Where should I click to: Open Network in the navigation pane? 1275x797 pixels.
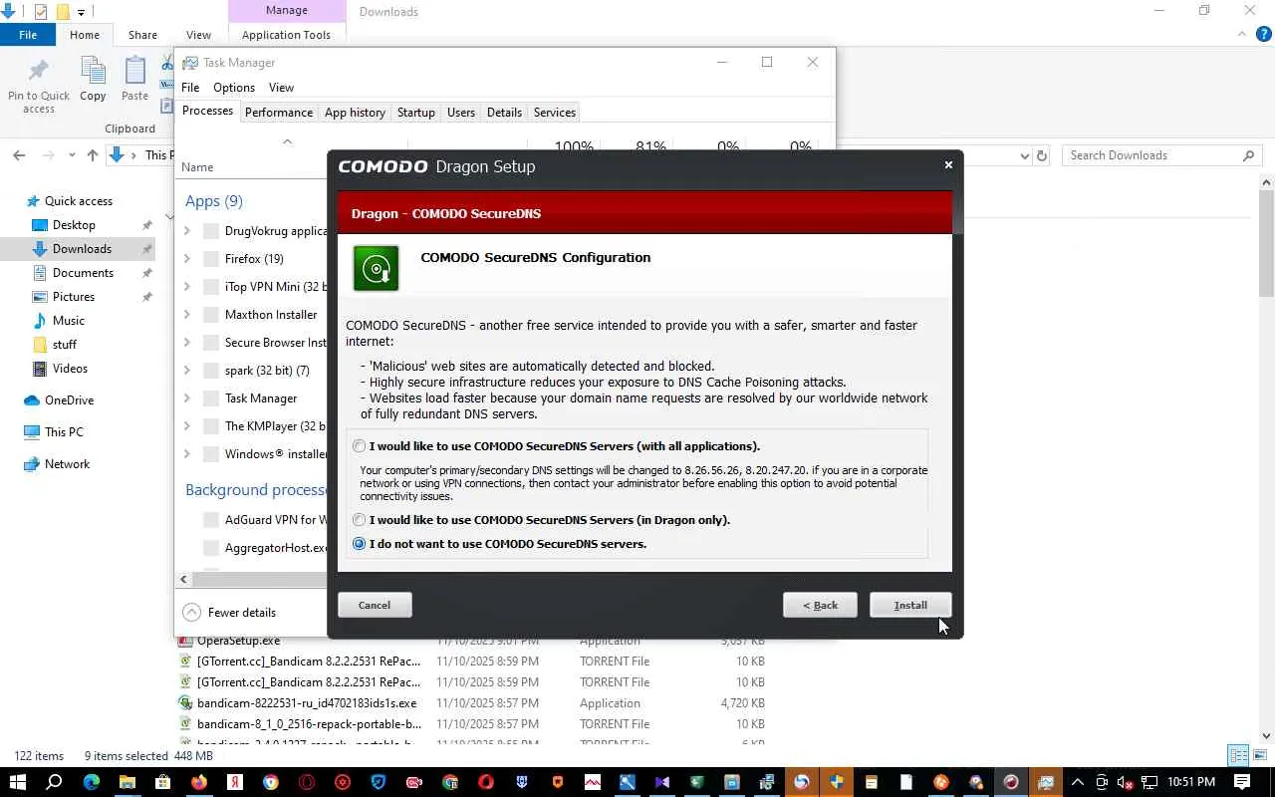pos(67,464)
